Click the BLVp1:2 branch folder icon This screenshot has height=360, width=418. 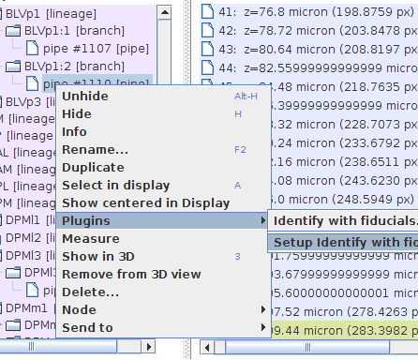(x=13, y=67)
